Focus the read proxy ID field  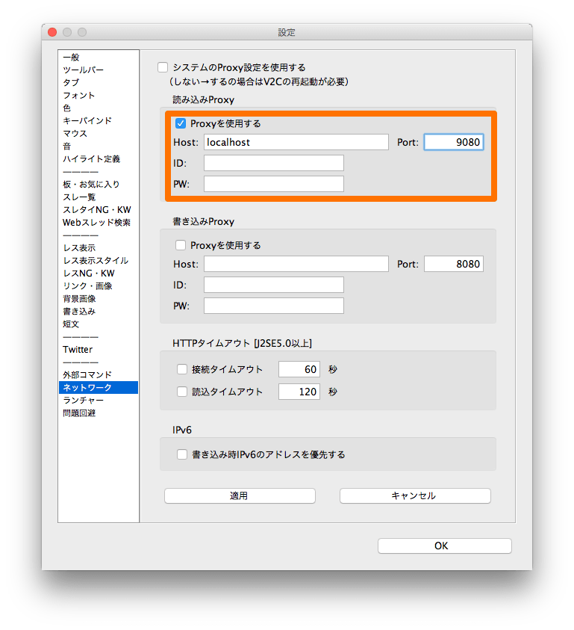click(x=274, y=163)
